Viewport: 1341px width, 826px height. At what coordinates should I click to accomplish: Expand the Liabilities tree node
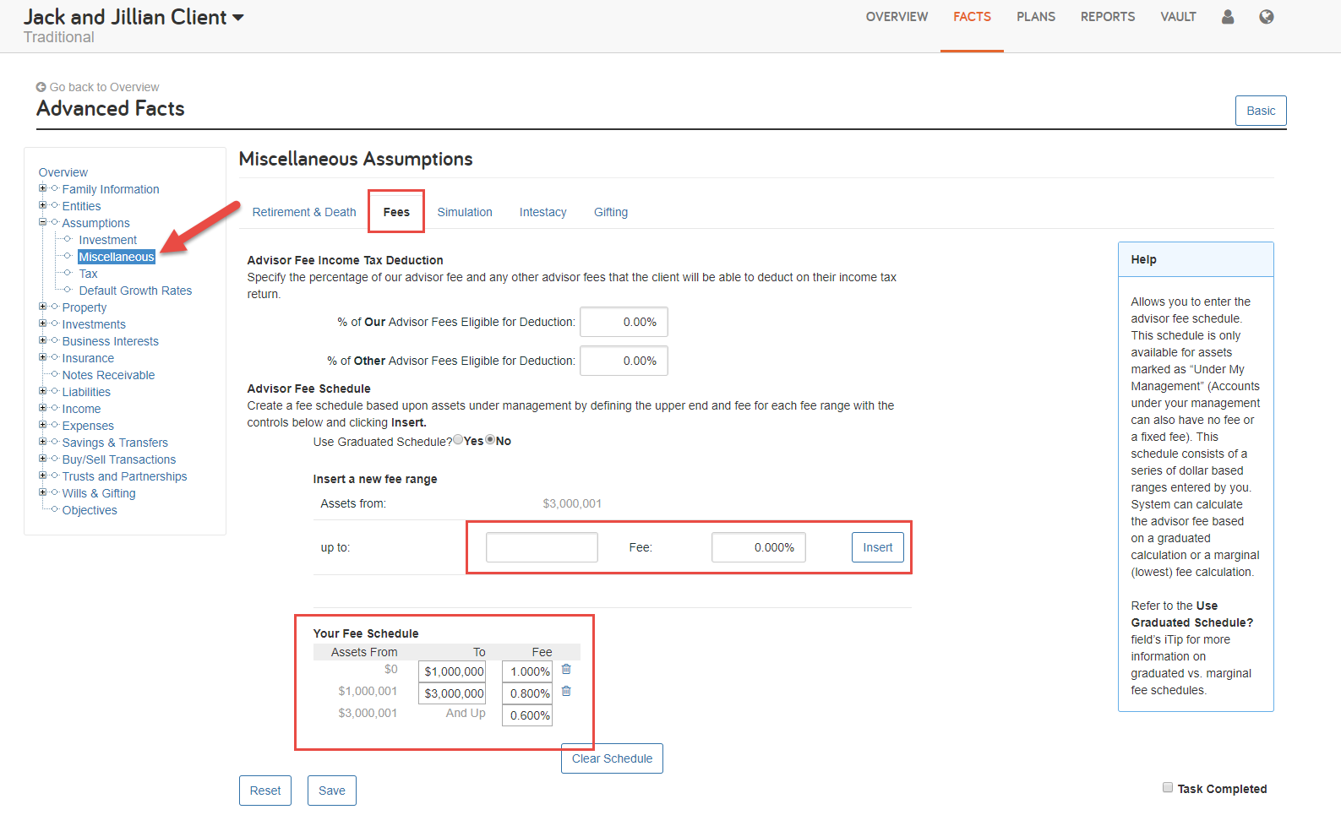coord(42,391)
